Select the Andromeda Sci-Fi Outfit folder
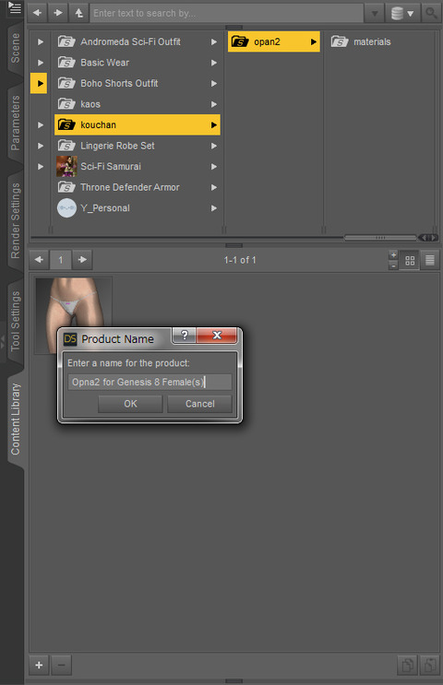The width and height of the screenshot is (443, 685). coord(138,41)
